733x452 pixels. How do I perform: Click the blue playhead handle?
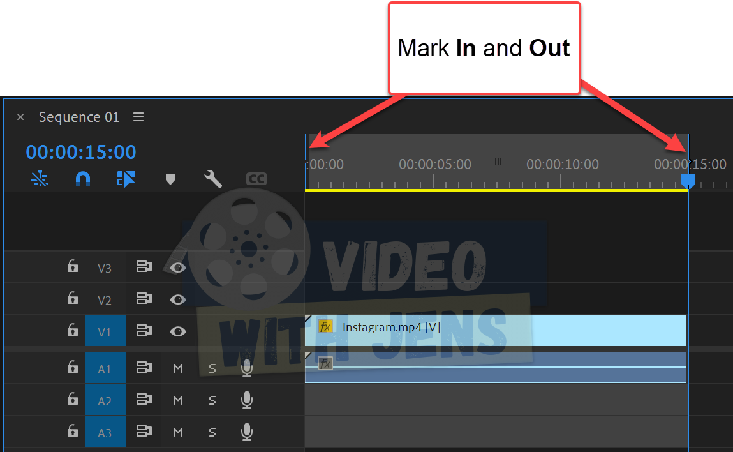pos(688,180)
